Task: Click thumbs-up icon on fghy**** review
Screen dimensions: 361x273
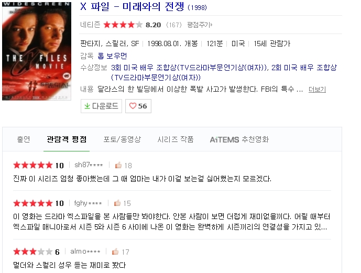Action: [x=117, y=203]
